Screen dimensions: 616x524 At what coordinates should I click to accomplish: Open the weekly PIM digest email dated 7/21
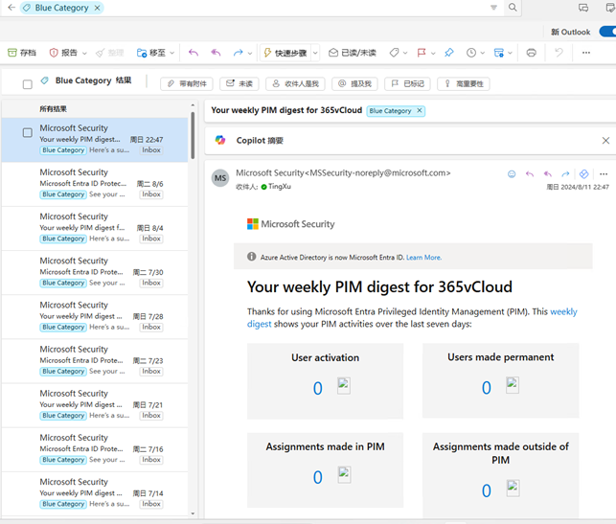click(x=95, y=405)
